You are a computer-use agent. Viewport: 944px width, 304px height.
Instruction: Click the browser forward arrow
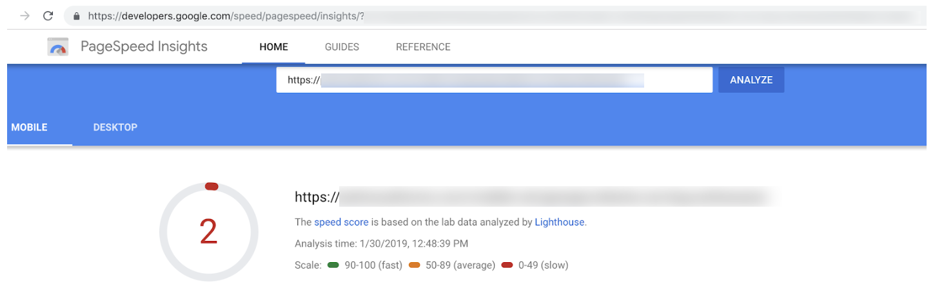click(x=25, y=16)
